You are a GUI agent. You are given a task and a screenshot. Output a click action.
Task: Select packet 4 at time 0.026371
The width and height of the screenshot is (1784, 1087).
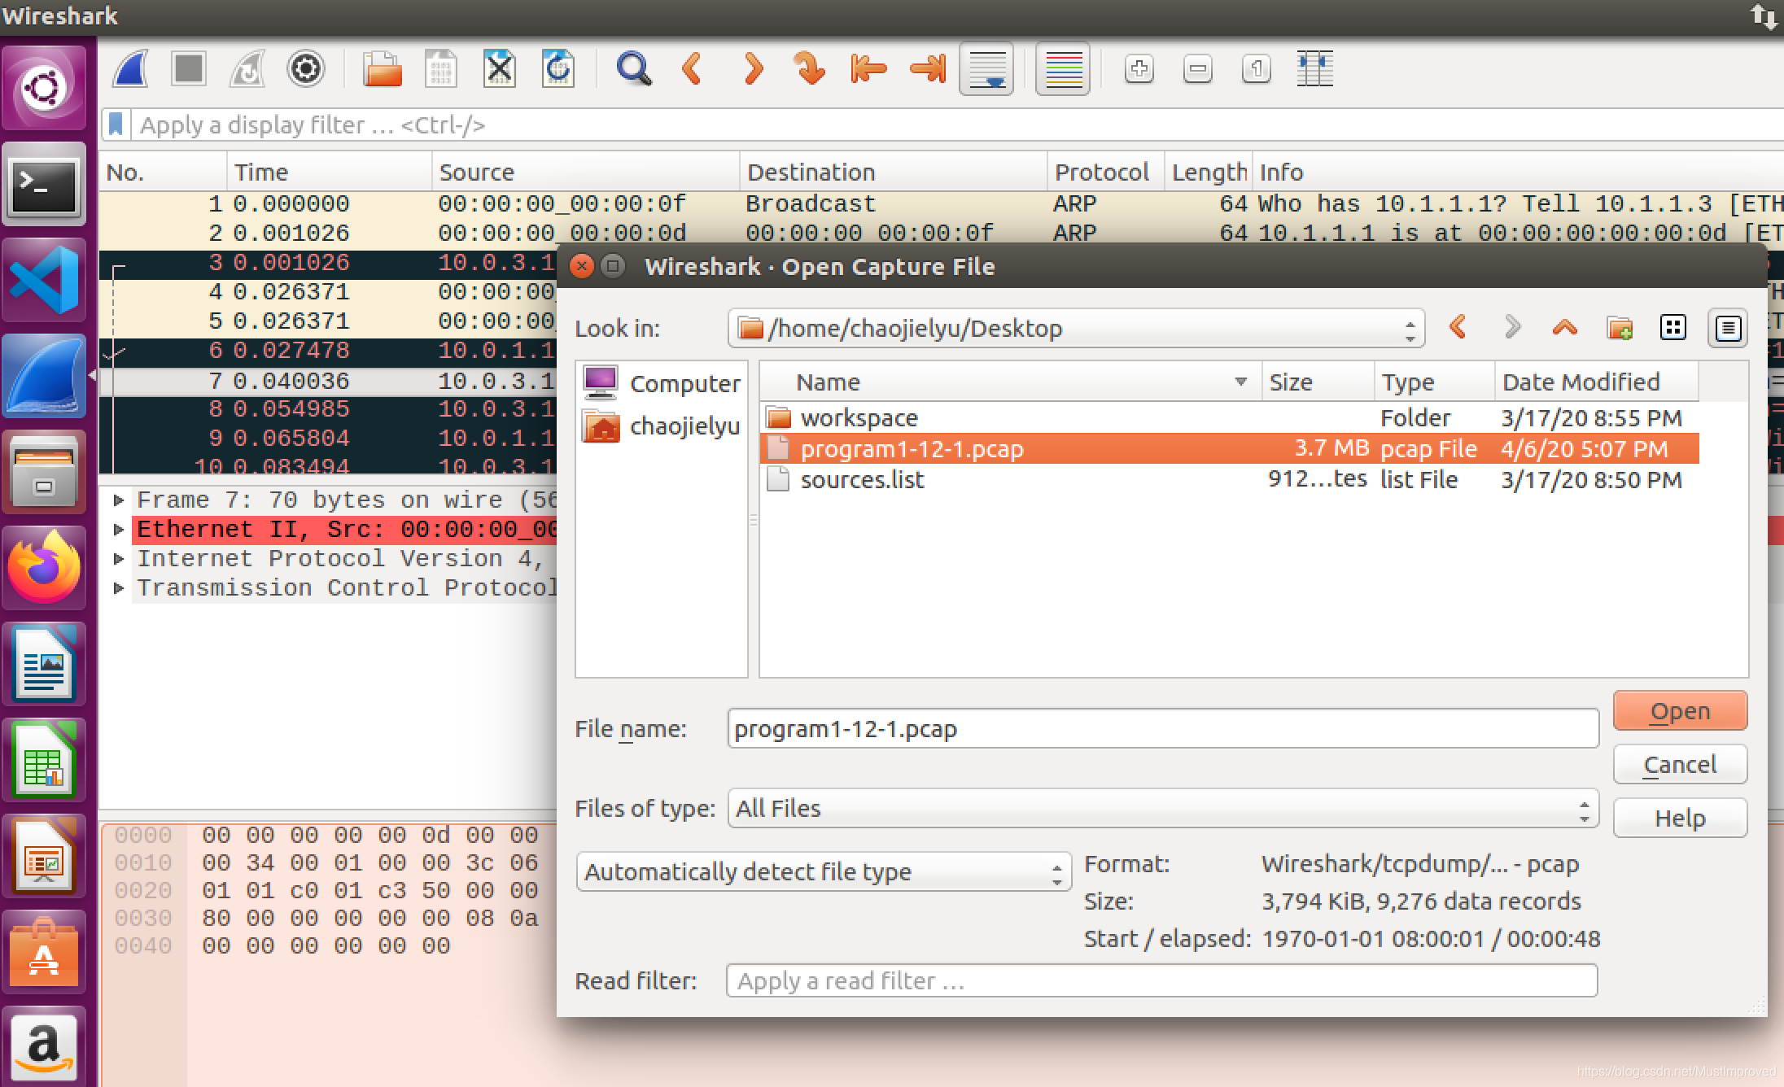point(328,291)
